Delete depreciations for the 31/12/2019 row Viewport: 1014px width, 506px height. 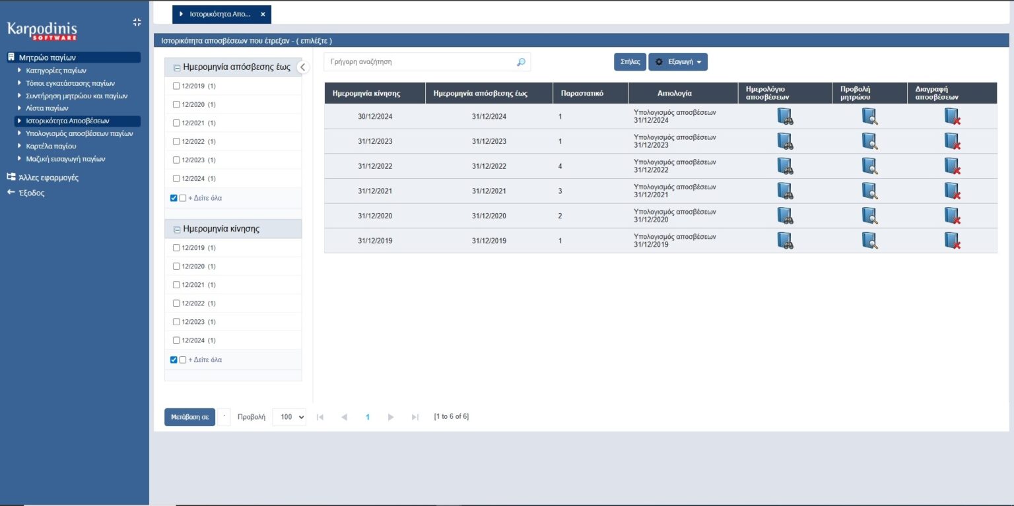[x=951, y=241]
